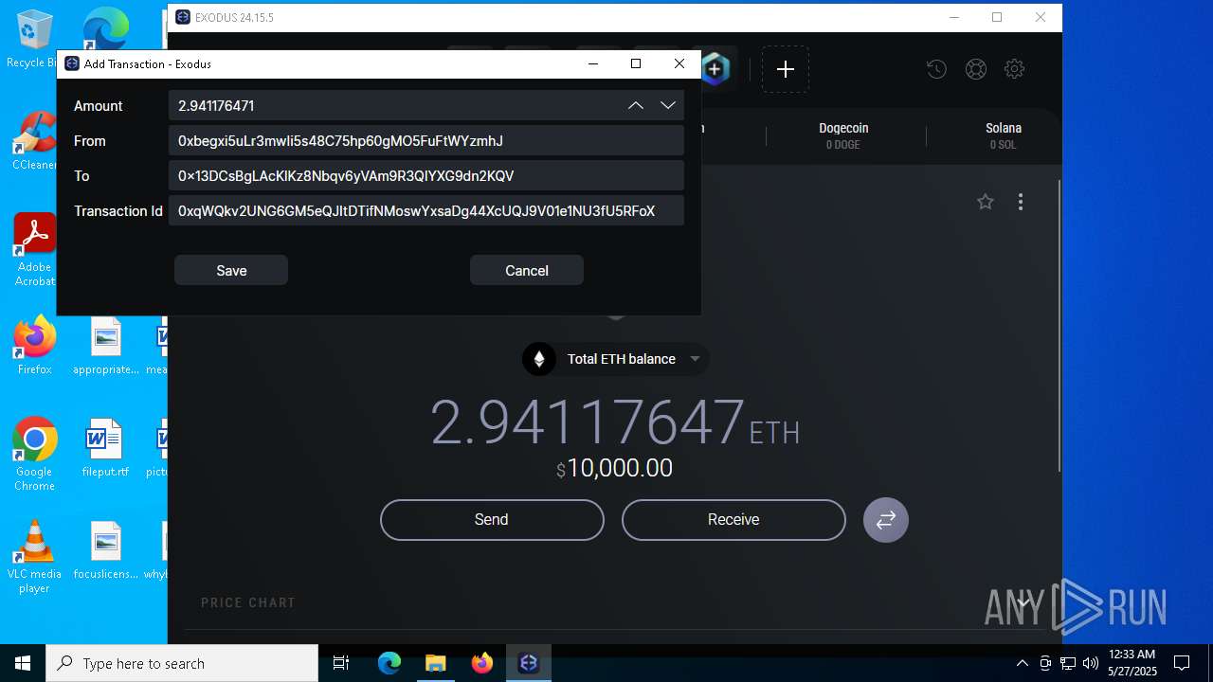This screenshot has height=682, width=1213.
Task: Open Task View on the taskbar
Action: click(341, 663)
